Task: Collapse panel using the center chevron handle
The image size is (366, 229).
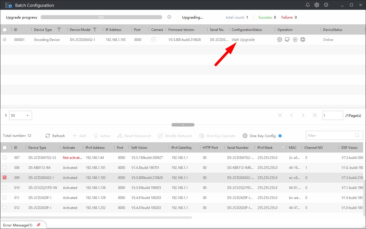Action: [183, 125]
